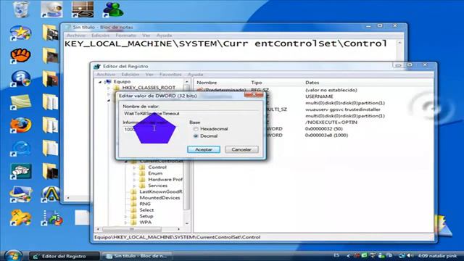Launch the silver letter 'A' arch shortcut

tap(51, 194)
